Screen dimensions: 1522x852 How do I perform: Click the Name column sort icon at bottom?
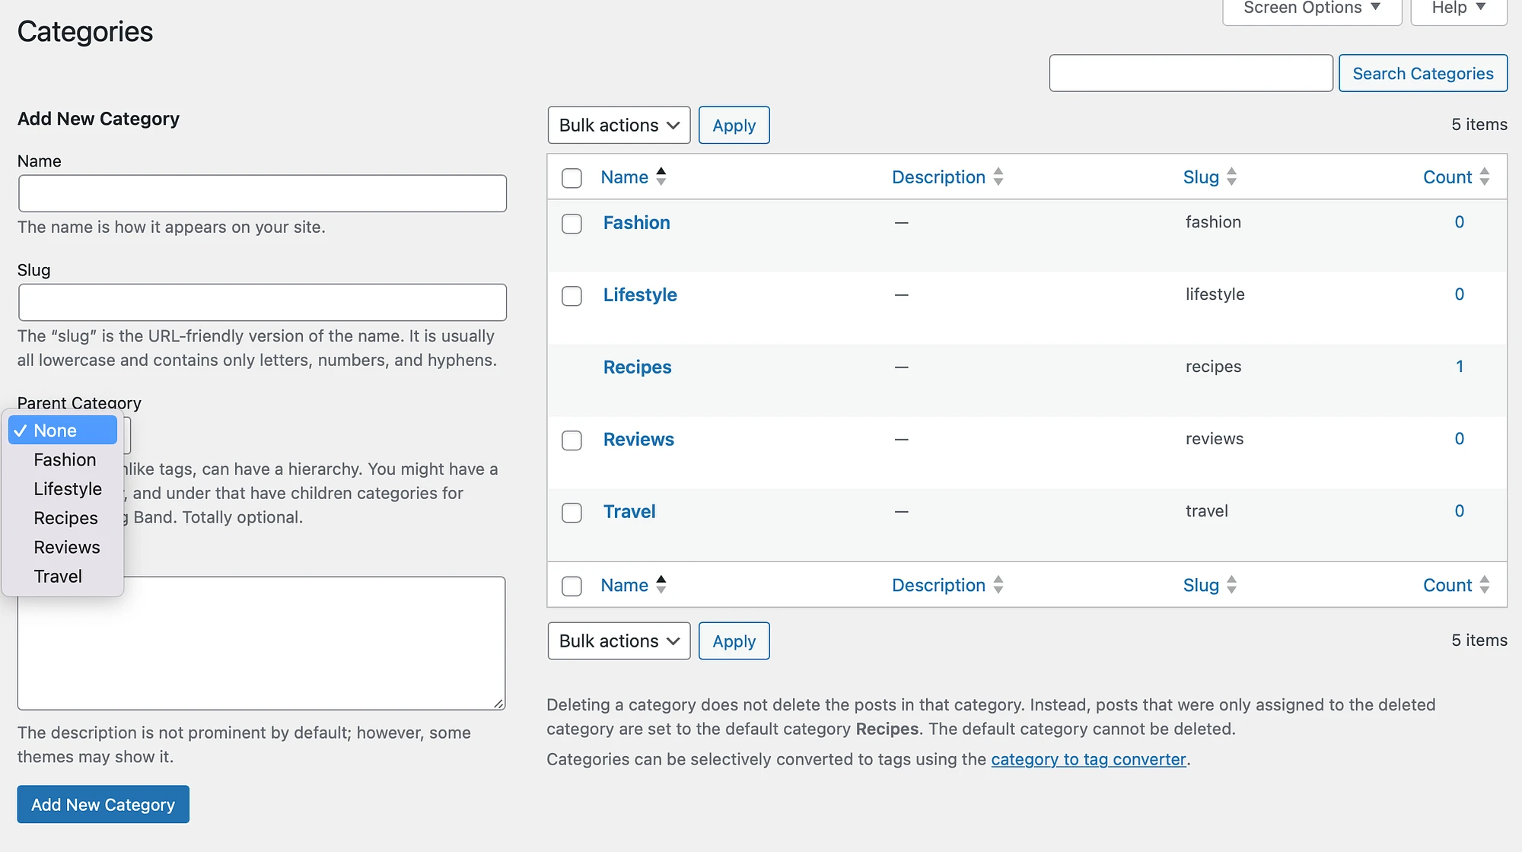tap(663, 584)
